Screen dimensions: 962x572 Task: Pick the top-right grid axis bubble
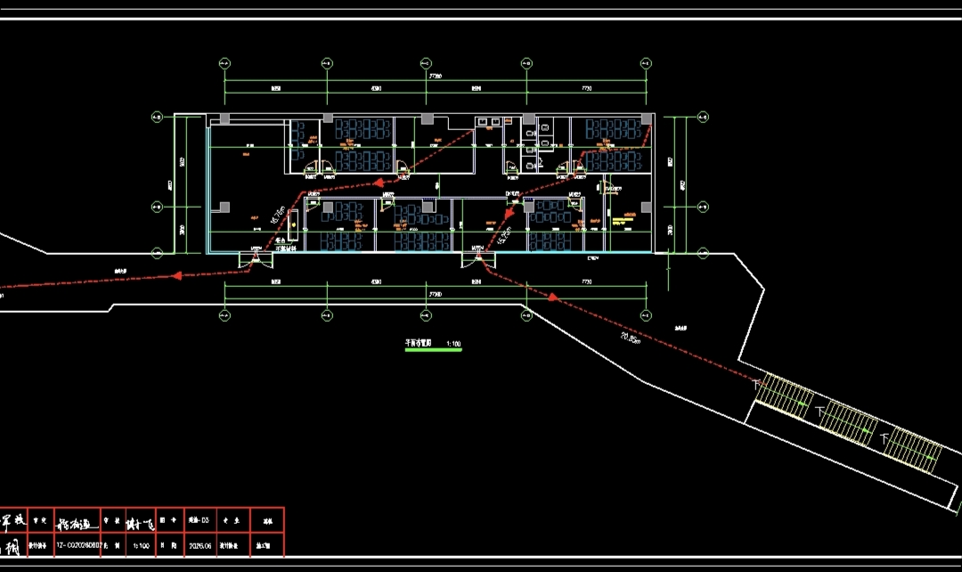click(x=646, y=63)
